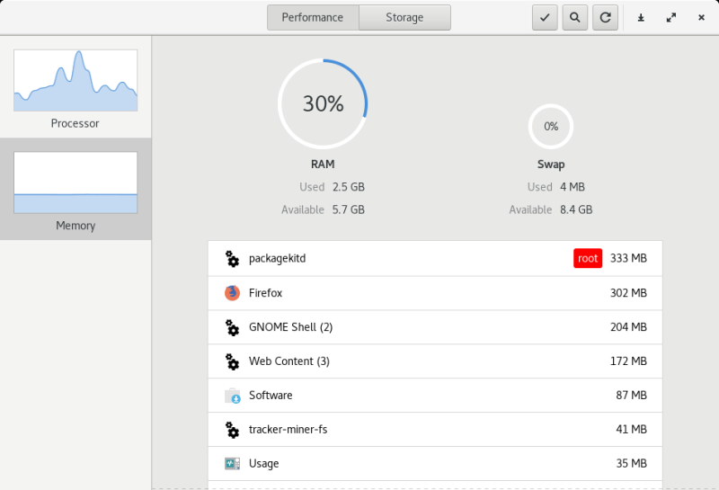The height and width of the screenshot is (490, 719).
Task: Click the 302 MB memory value
Action: tap(628, 293)
